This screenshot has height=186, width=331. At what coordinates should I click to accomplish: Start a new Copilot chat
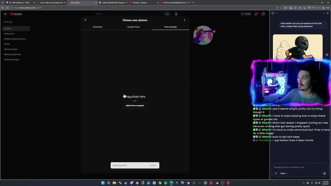[273, 13]
